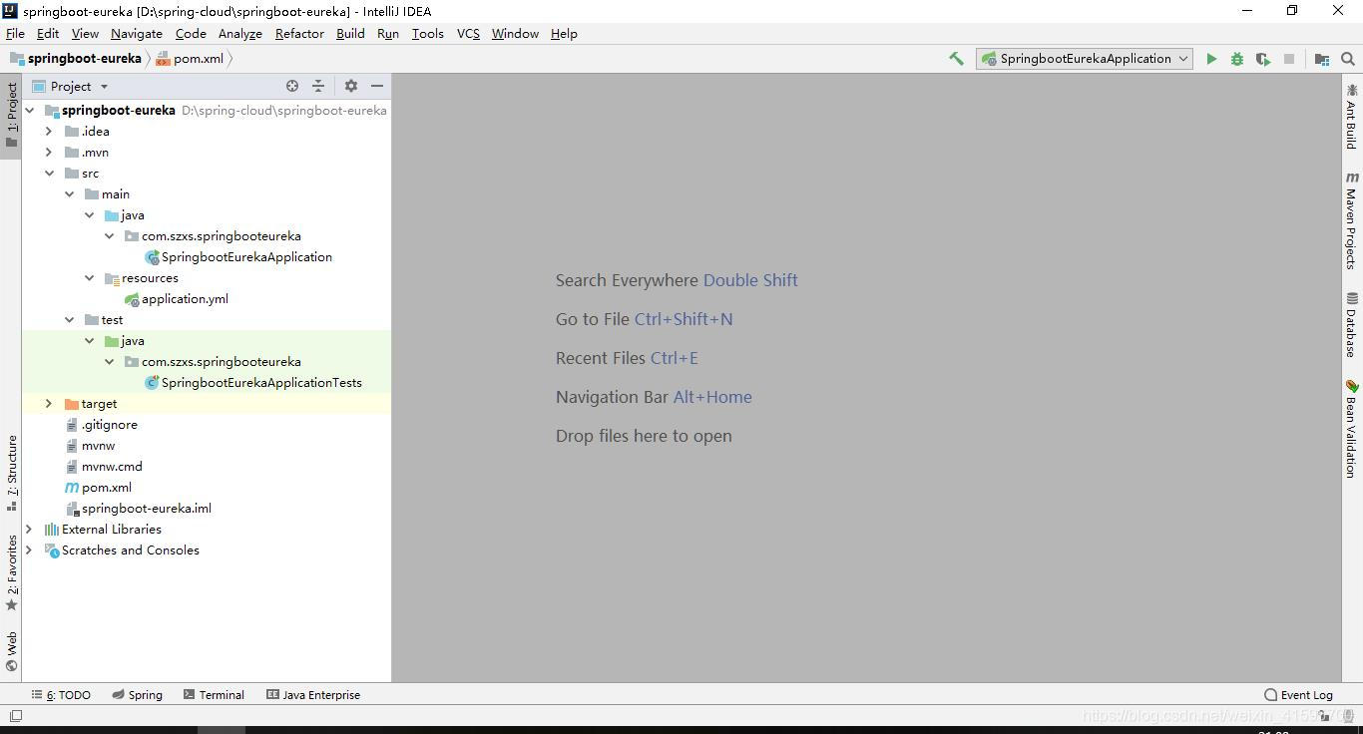Click the Stop process square icon
Viewport: 1363px width, 734px height.
[1289, 59]
